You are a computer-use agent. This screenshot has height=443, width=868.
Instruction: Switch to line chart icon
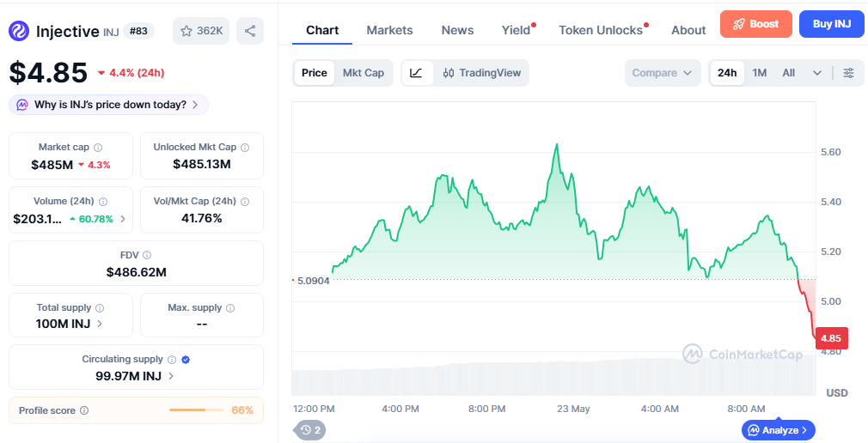[416, 73]
